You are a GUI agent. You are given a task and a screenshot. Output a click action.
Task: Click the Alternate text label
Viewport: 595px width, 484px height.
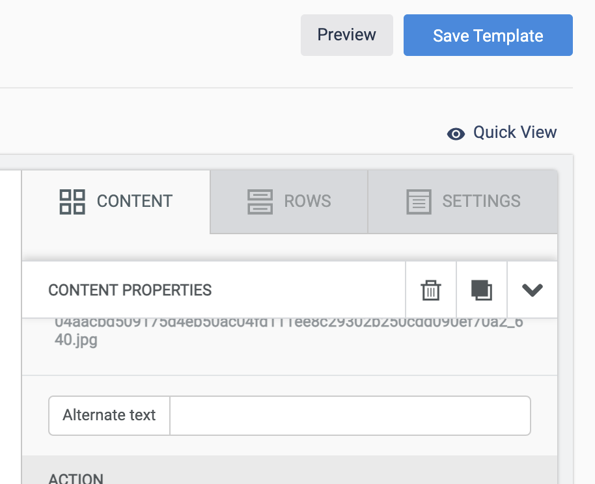coord(109,415)
